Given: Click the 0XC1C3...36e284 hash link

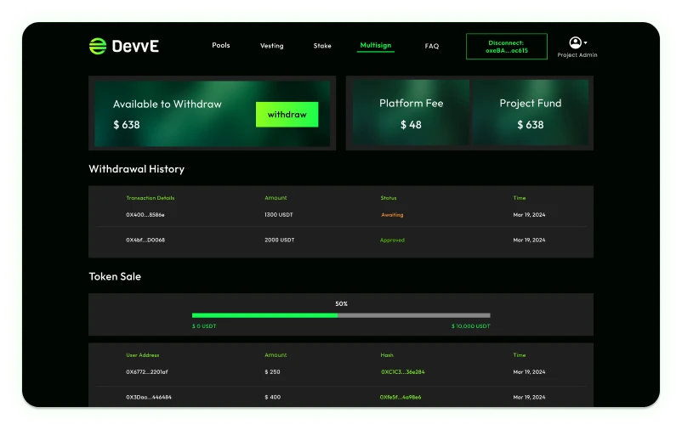Looking at the screenshot, I should [402, 372].
